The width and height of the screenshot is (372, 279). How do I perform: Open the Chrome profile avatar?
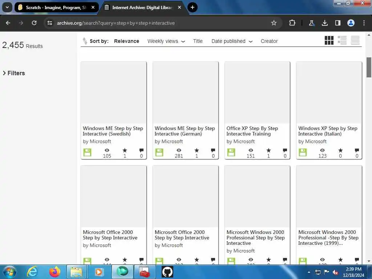click(x=351, y=23)
